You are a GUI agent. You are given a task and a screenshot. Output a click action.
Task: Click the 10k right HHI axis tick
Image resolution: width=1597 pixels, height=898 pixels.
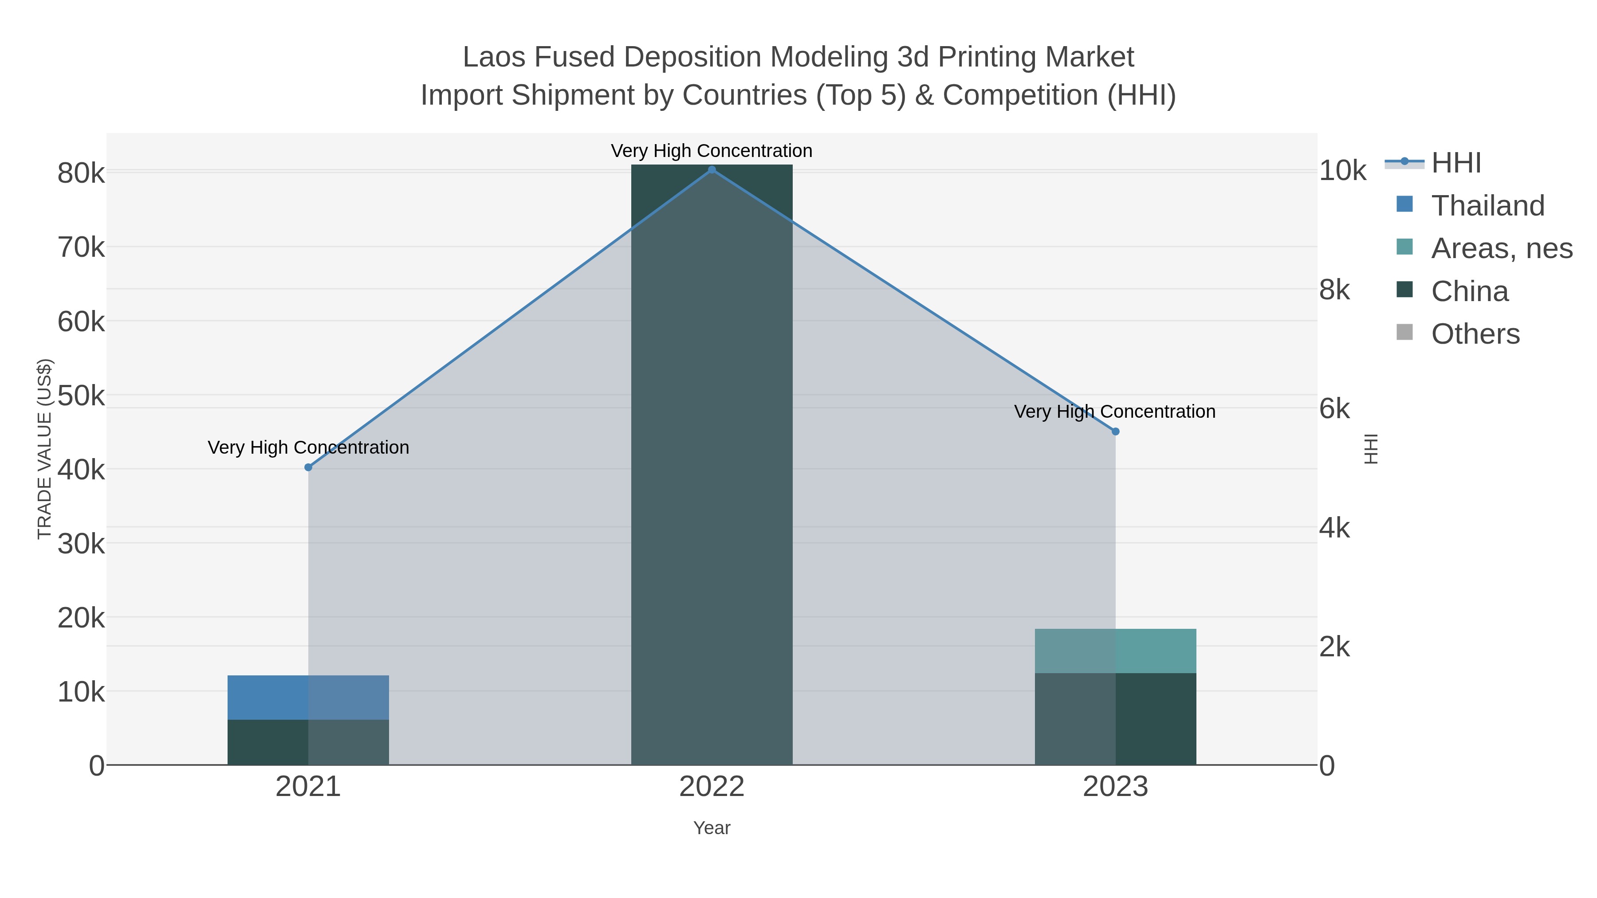pos(1342,170)
